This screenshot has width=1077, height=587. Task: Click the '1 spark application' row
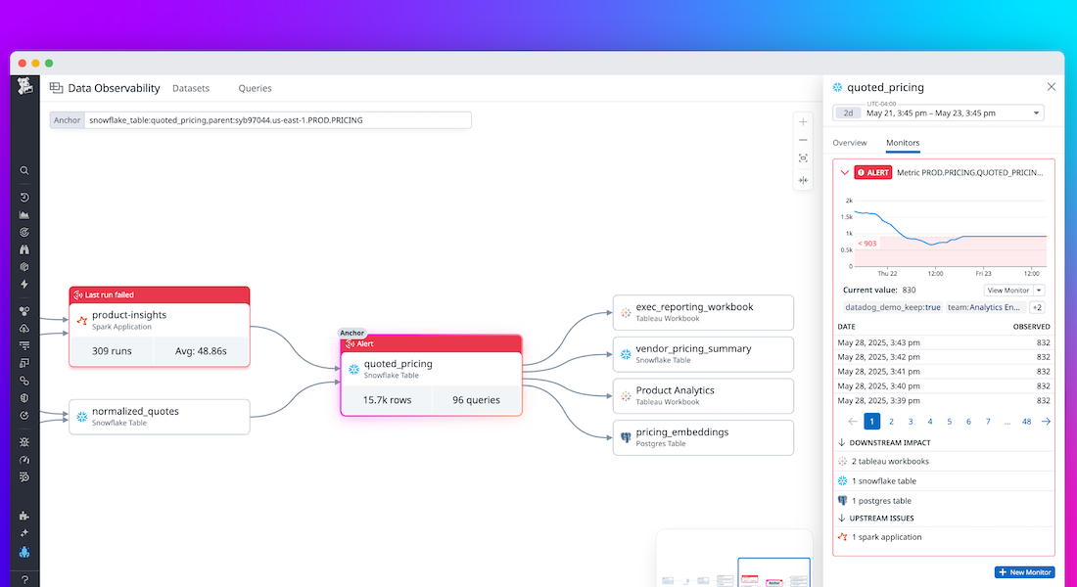pos(945,537)
